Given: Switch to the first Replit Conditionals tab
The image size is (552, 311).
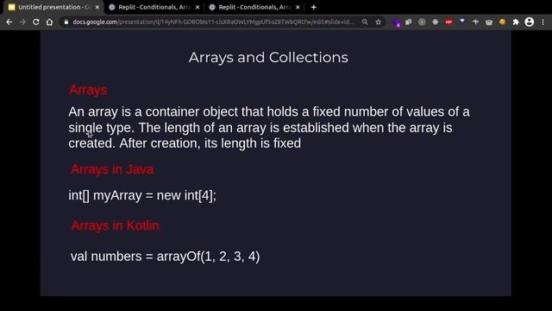Looking at the screenshot, I should point(154,7).
